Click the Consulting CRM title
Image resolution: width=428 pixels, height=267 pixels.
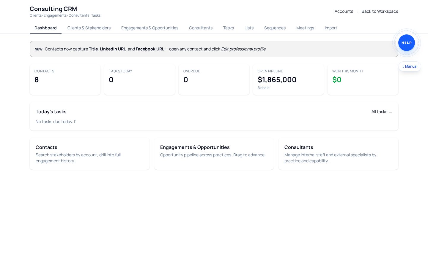coord(53,9)
